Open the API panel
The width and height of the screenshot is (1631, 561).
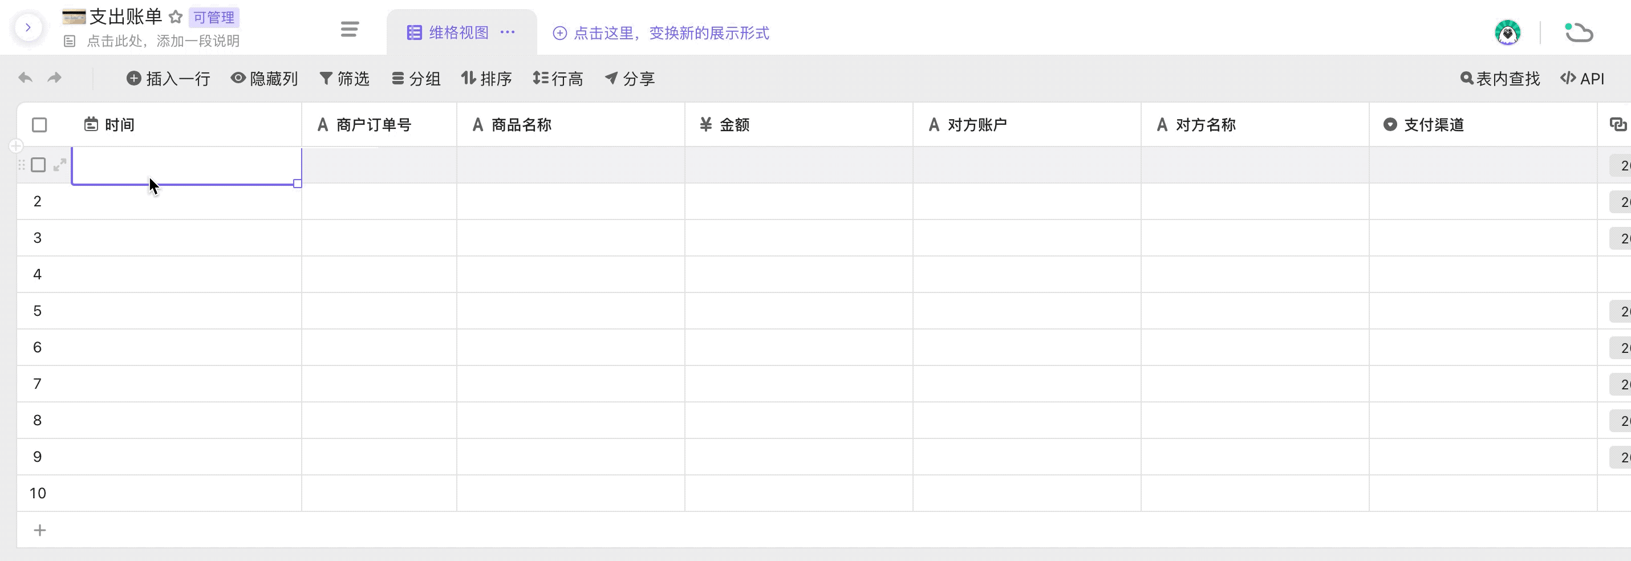coord(1583,79)
